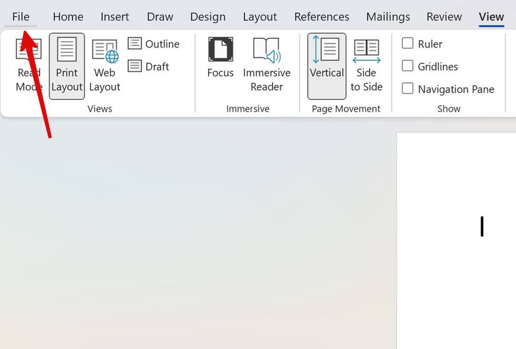Screen dimensions: 516x349
Task: Open the Mailings tab
Action: coord(388,17)
